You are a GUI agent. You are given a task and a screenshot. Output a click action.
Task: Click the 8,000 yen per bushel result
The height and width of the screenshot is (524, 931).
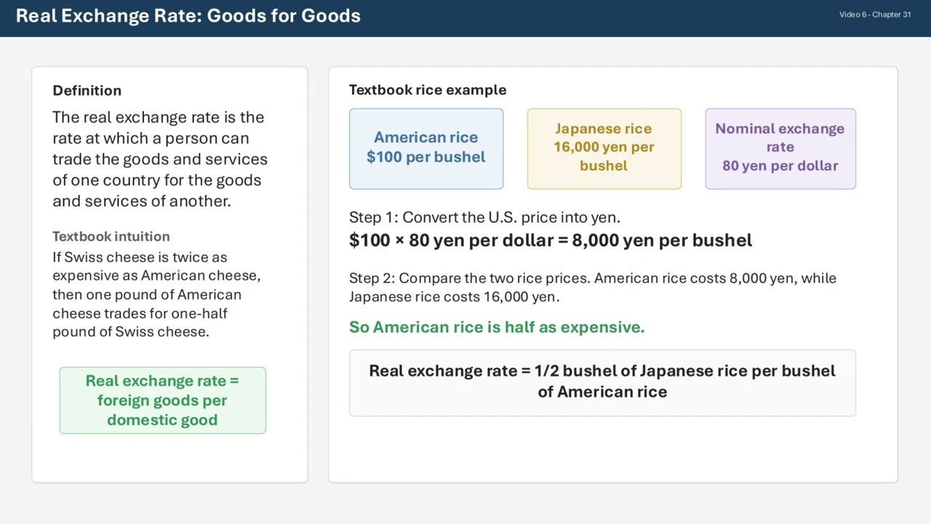click(x=662, y=240)
